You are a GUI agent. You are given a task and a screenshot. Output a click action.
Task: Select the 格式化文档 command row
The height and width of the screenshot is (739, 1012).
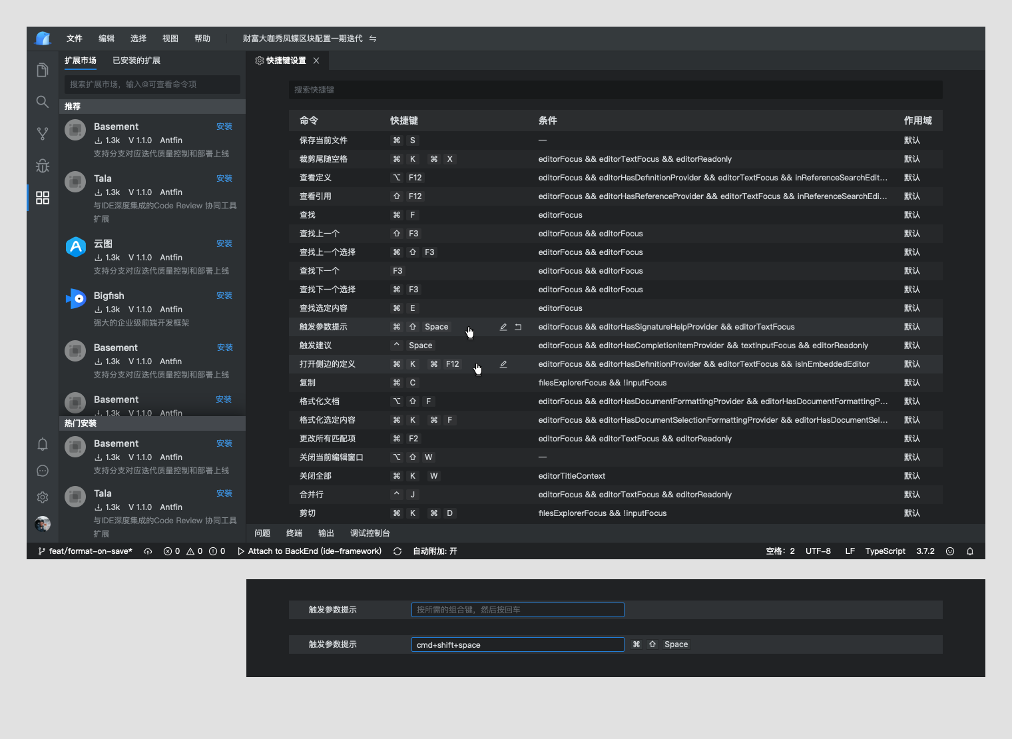[616, 401]
